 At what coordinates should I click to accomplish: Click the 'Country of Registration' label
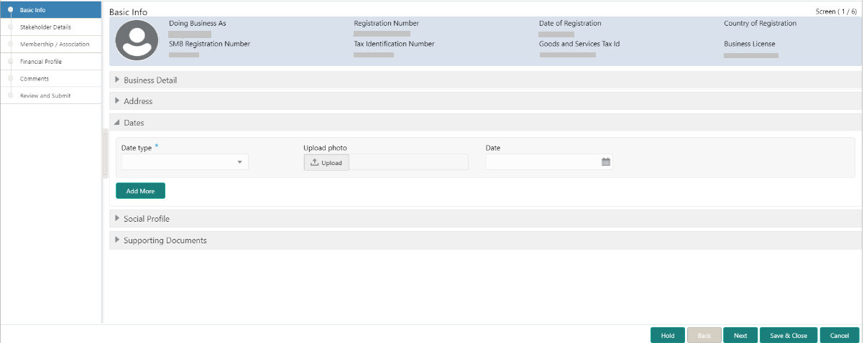click(760, 24)
